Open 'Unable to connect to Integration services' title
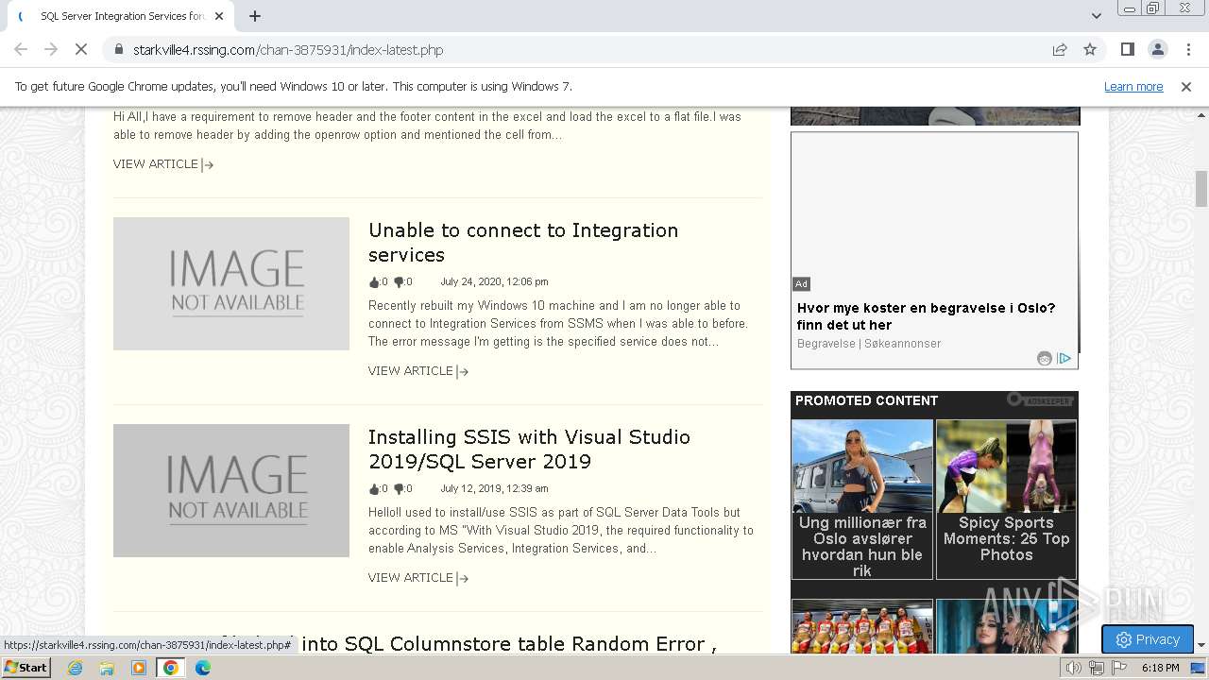1209x680 pixels. pyautogui.click(x=523, y=242)
